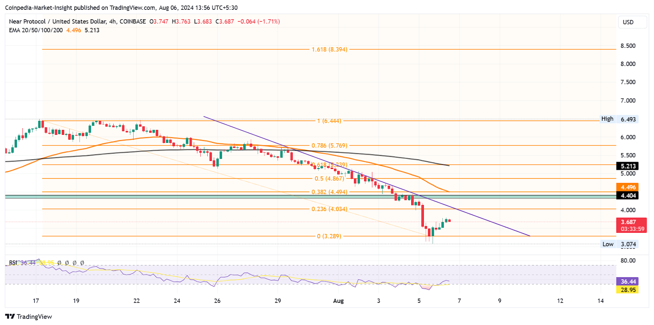654x325 pixels.
Task: Select the 0.5 (4.867) Fibonacci label
Action: tap(329, 178)
